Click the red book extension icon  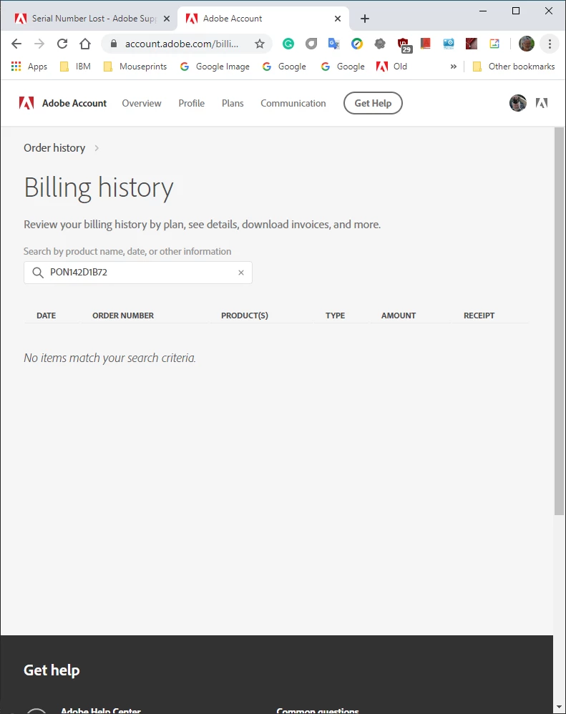pyautogui.click(x=425, y=44)
